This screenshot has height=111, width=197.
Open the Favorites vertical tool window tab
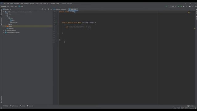[1, 100]
